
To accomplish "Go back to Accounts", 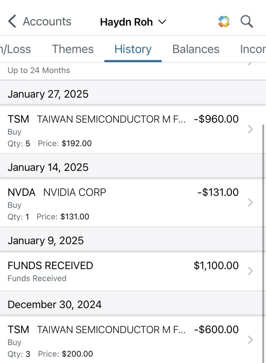I will [47, 22].
